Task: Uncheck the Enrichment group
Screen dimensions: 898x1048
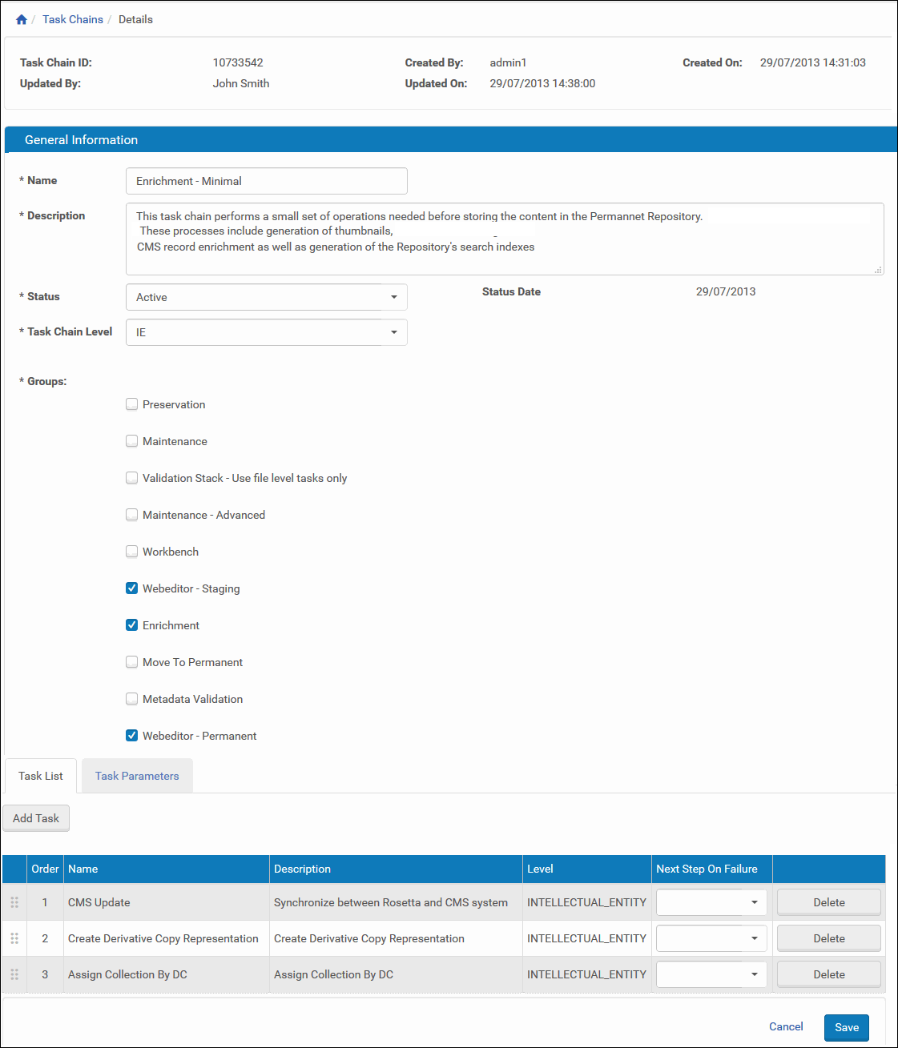Action: point(132,625)
